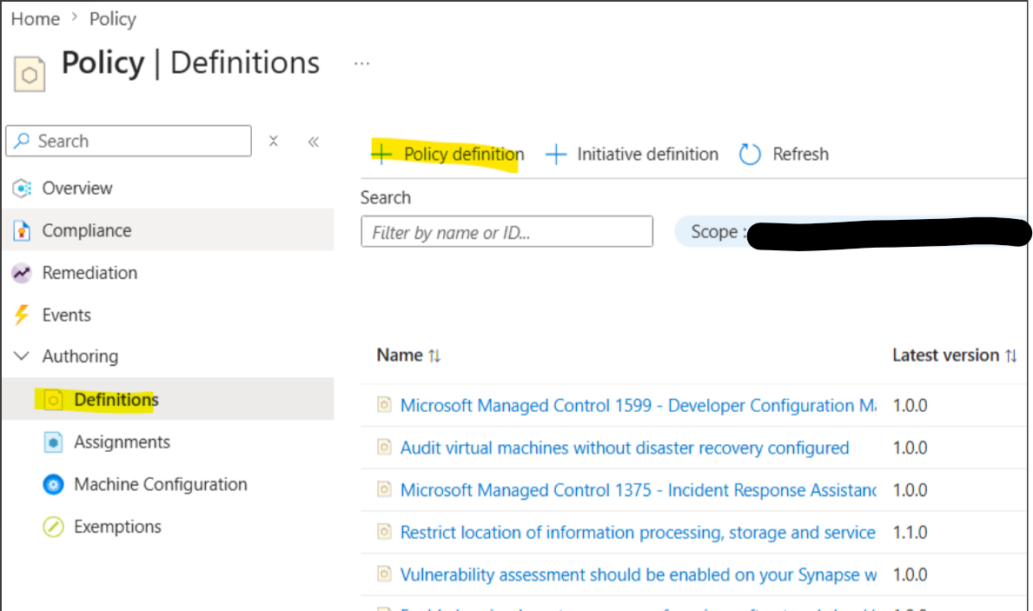Viewport: 1033px width, 611px height.
Task: Click icon beside Restrict location policy
Action: [x=384, y=532]
